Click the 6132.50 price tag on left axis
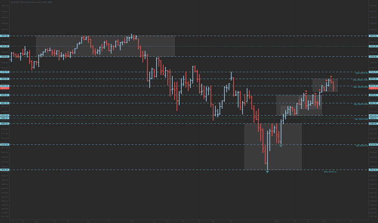 point(4,145)
